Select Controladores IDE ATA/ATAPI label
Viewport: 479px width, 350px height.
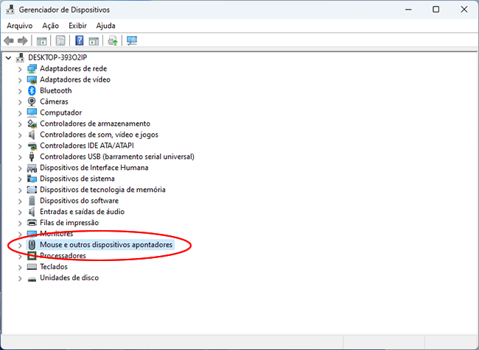coord(87,146)
